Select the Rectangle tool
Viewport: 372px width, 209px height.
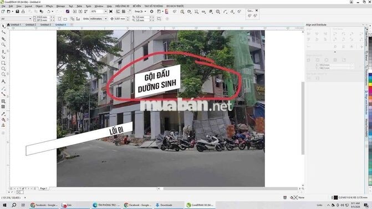click(x=3, y=63)
